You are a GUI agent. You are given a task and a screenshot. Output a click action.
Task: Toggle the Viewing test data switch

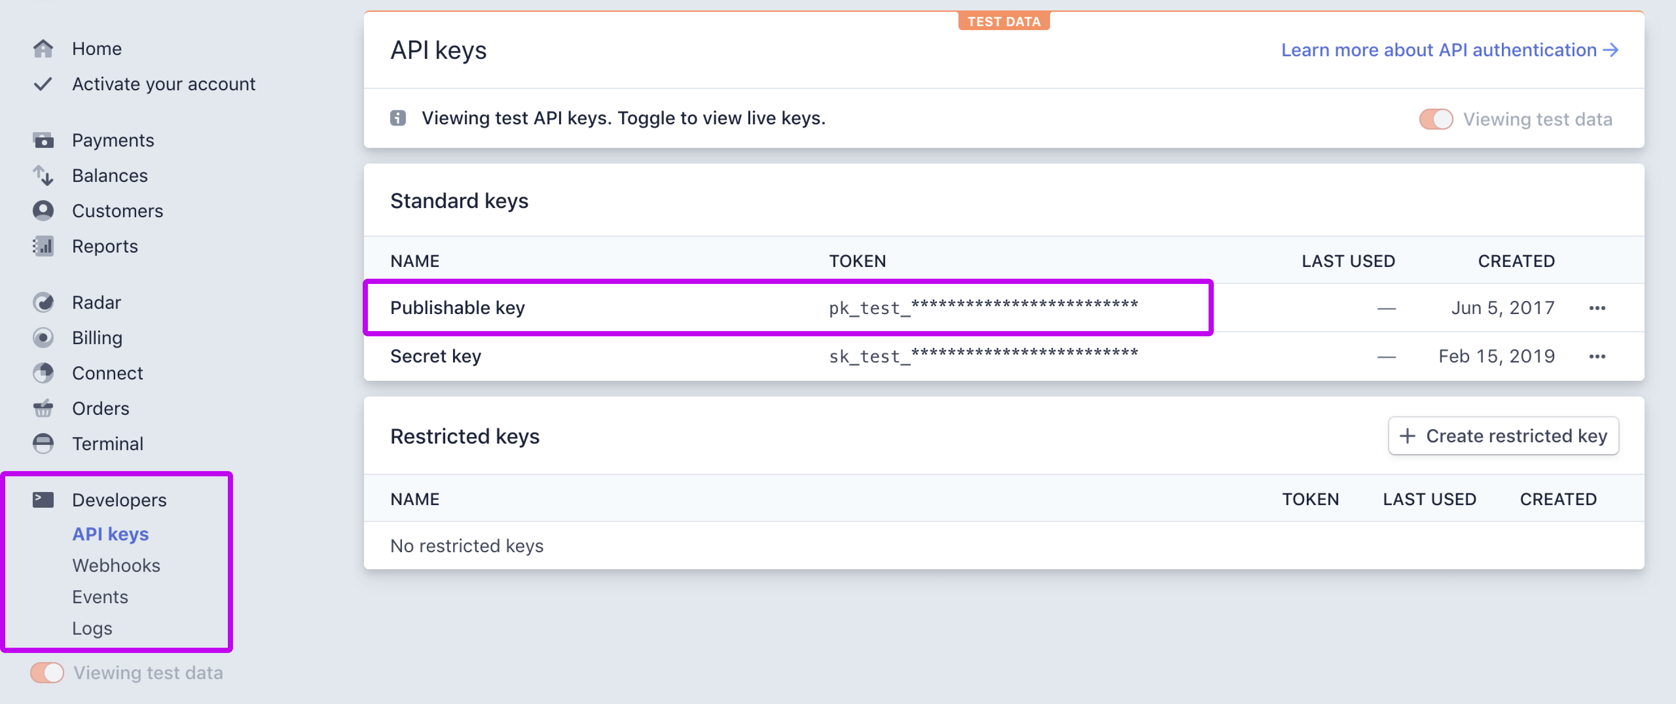click(1436, 119)
